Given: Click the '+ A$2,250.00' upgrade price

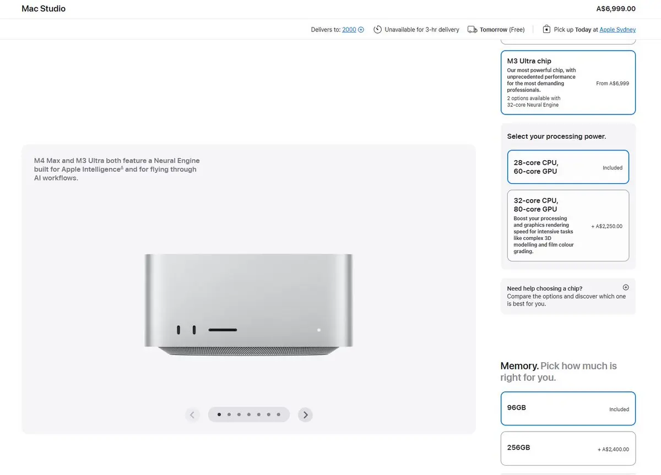Looking at the screenshot, I should (607, 226).
